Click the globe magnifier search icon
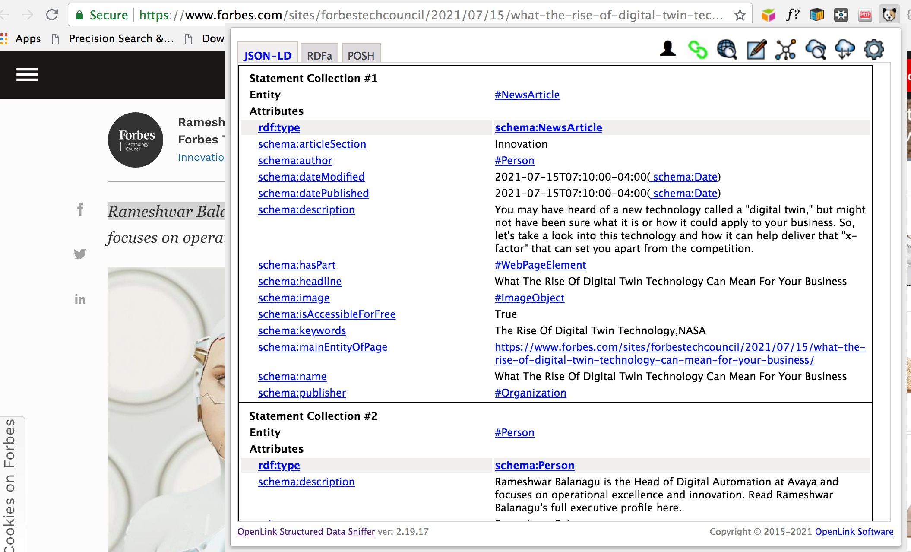The image size is (911, 552). click(727, 50)
